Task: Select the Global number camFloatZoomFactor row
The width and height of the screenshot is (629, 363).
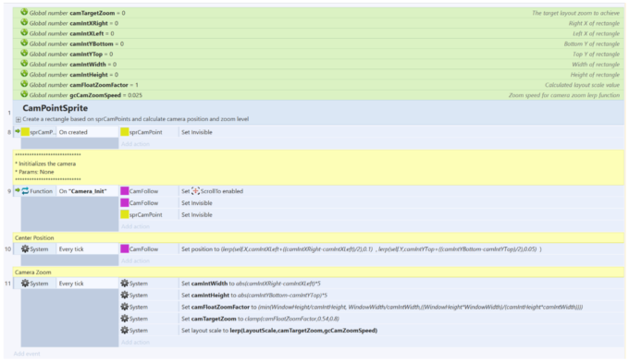Action: (x=318, y=85)
